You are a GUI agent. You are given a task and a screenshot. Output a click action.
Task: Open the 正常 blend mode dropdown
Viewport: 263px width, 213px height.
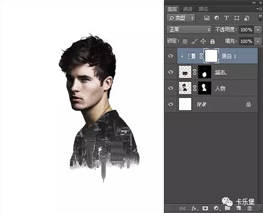(x=189, y=30)
